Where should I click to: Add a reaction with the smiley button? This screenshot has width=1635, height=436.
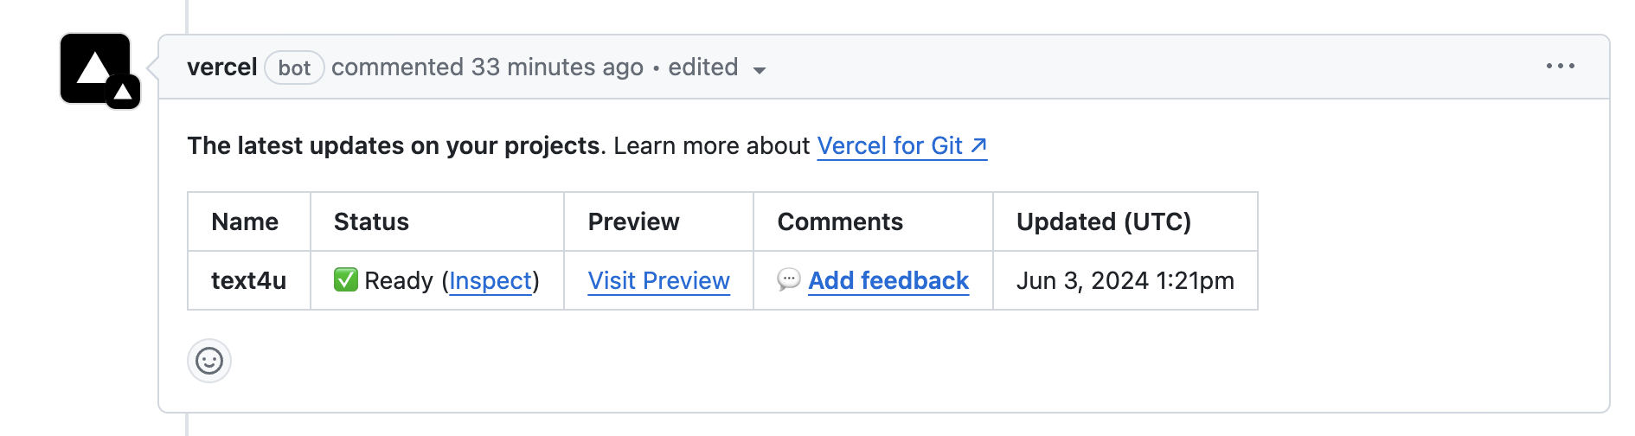point(209,361)
